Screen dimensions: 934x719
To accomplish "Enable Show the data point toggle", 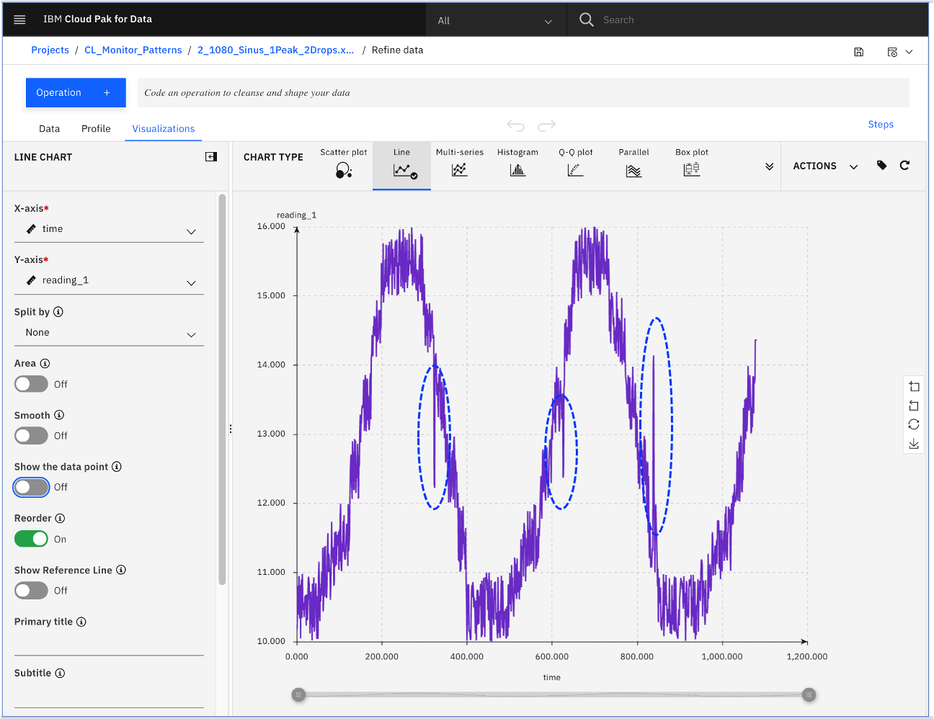I will pyautogui.click(x=31, y=487).
